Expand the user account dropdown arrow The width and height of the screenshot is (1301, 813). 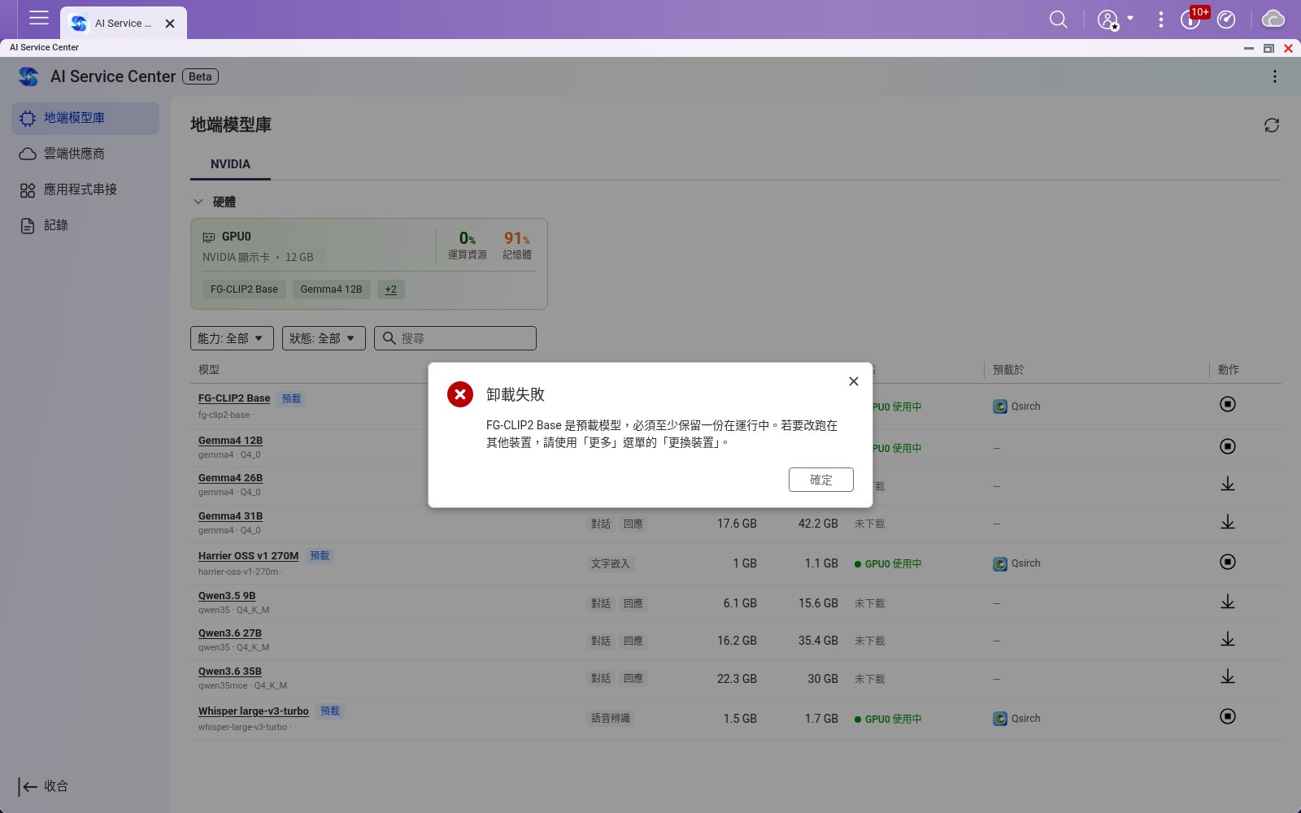(1130, 18)
